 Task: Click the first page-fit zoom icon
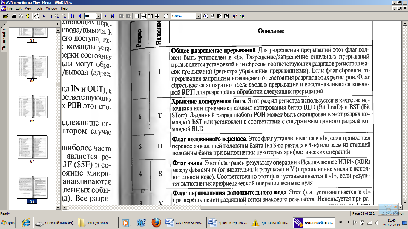(213, 16)
